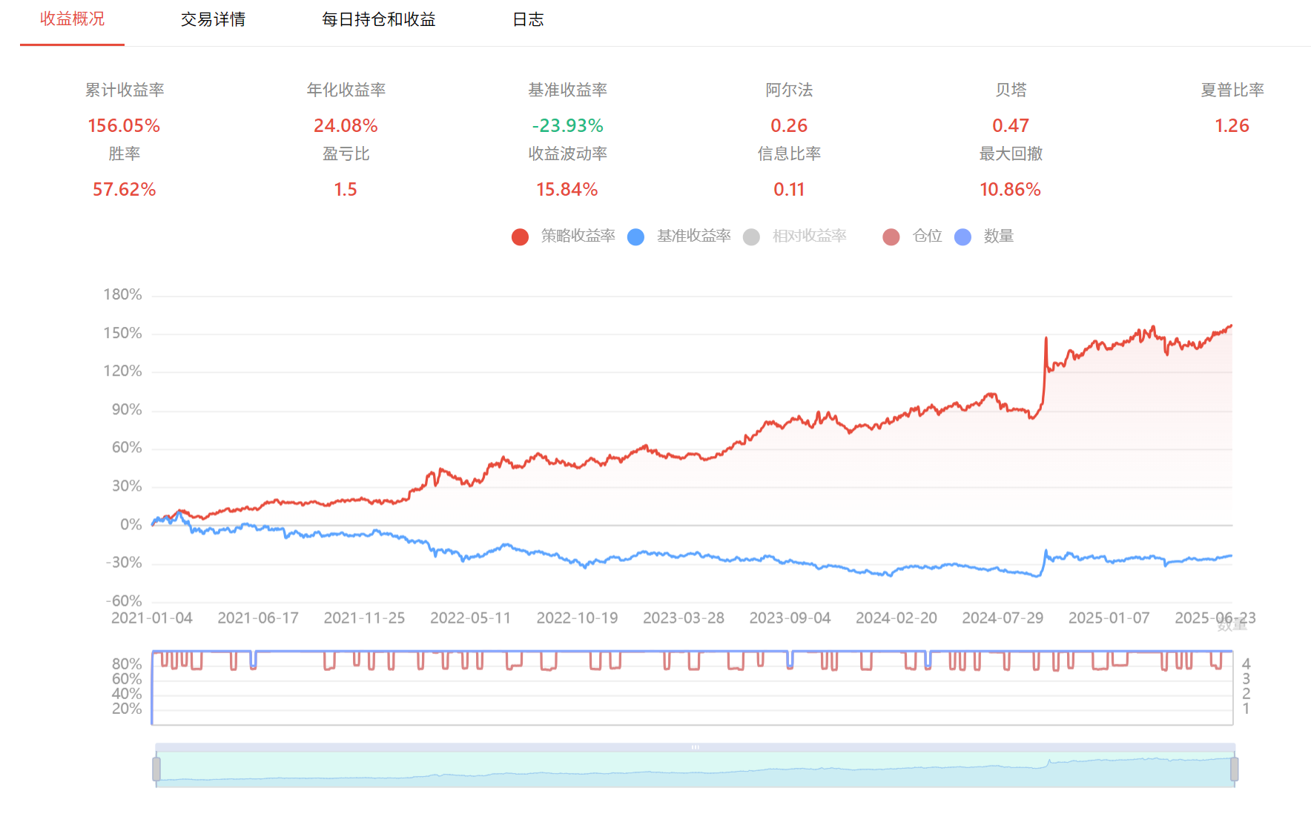The height and width of the screenshot is (814, 1311).
Task: Click the blue 数量 legend dot
Action: point(962,237)
